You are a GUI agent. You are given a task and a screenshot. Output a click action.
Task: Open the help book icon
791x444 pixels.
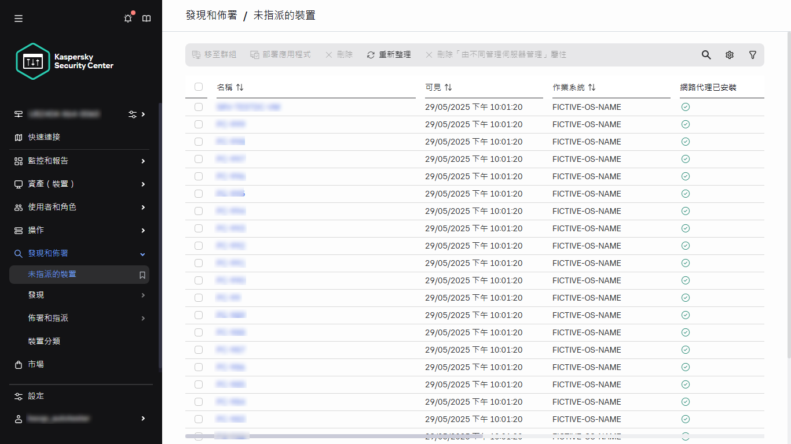tap(147, 18)
